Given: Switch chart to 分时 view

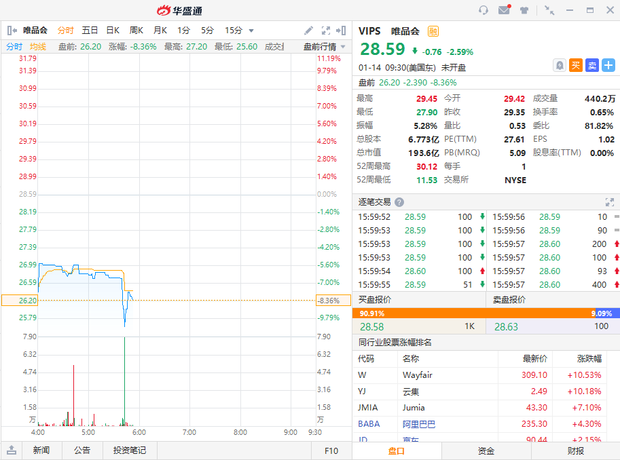Looking at the screenshot, I should click(66, 31).
